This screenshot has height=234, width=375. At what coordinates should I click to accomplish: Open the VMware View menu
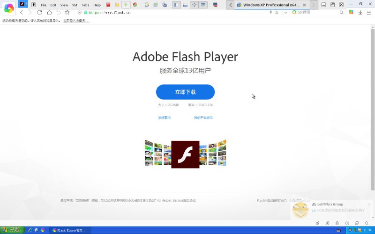coord(64,5)
